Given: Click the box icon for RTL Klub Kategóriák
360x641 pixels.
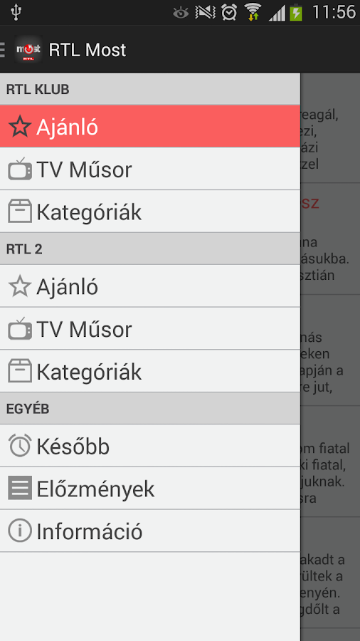Looking at the screenshot, I should tap(20, 212).
